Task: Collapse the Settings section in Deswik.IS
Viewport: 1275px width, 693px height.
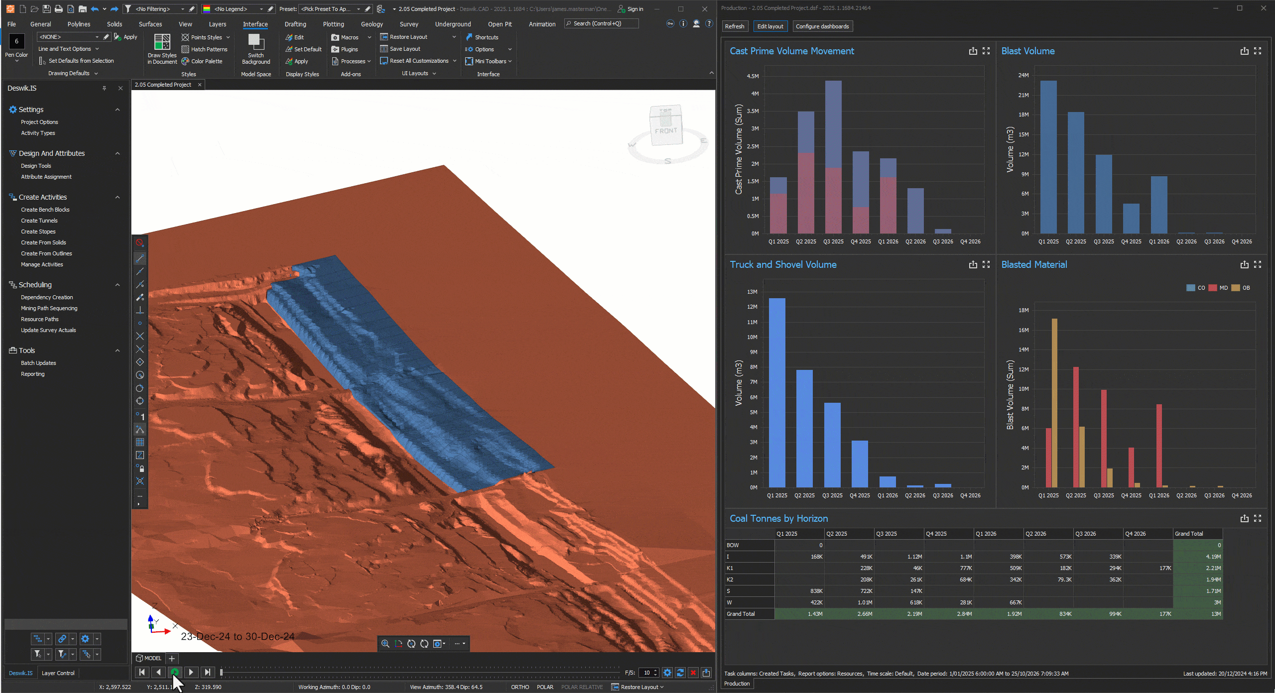Action: click(x=118, y=110)
